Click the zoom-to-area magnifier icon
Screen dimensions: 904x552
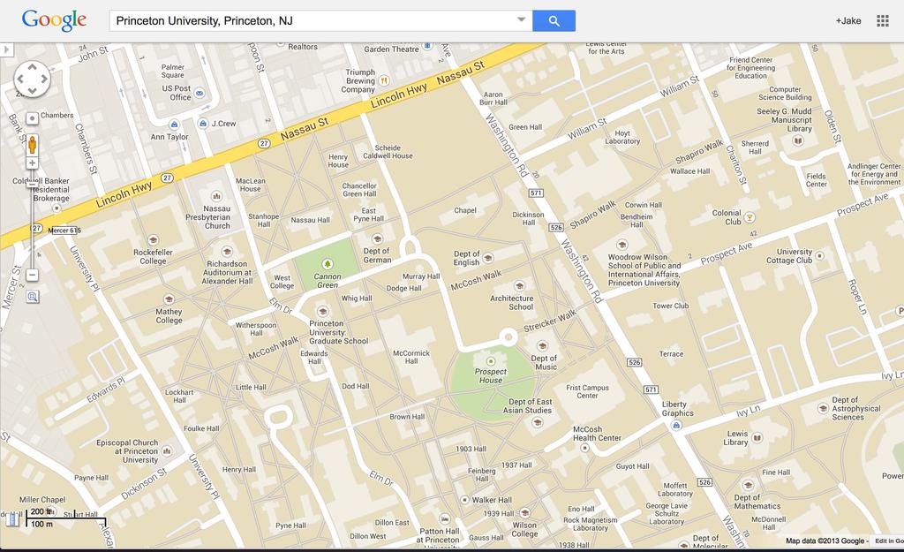tap(32, 297)
